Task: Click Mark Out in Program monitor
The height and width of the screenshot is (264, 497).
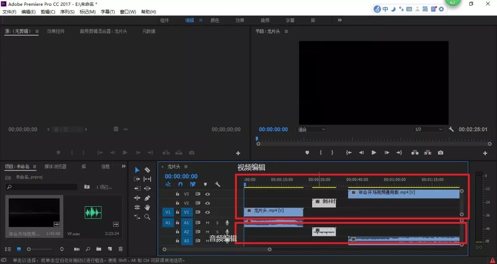Action: point(332,153)
